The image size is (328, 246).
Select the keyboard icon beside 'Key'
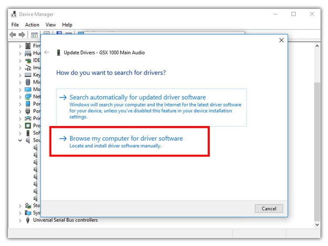[x=28, y=75]
